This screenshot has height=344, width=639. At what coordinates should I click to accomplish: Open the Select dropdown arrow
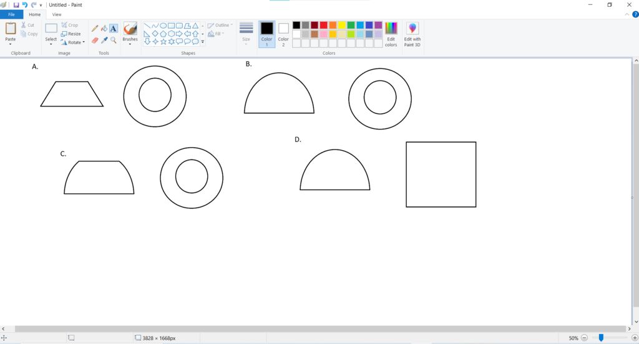51,44
